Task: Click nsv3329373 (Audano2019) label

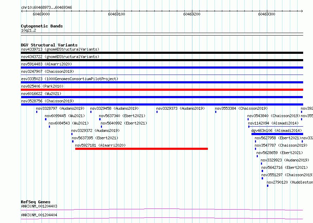Action: 180,108
